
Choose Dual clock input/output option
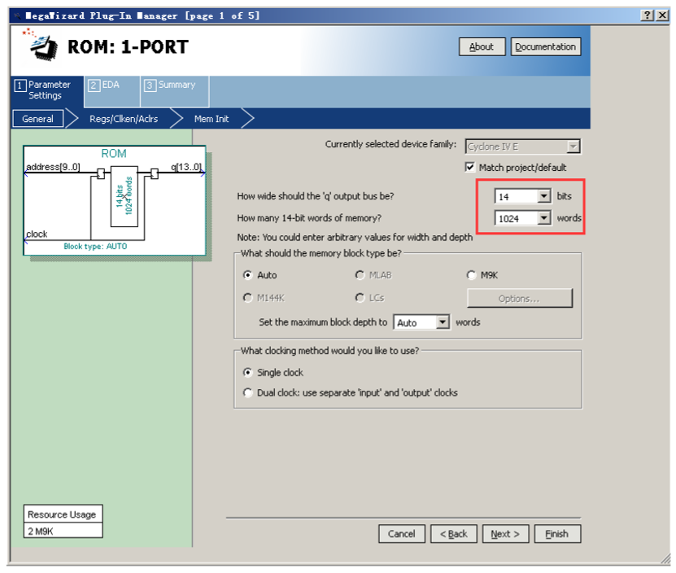[247, 392]
